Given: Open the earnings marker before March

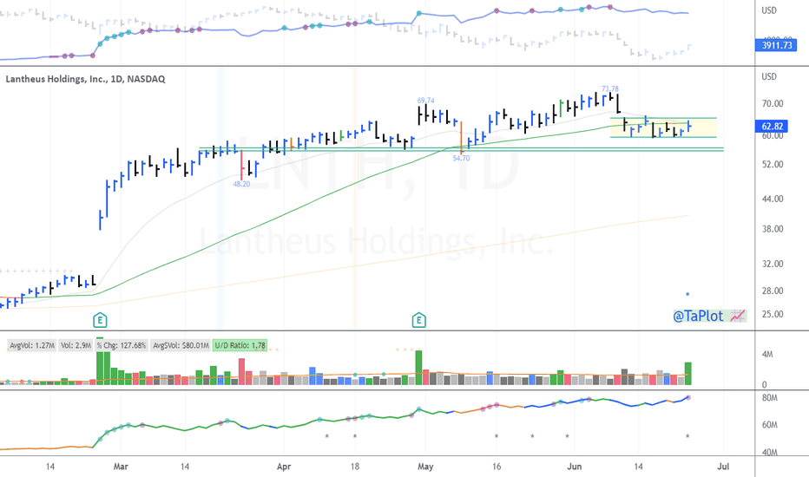Looking at the screenshot, I should point(100,320).
